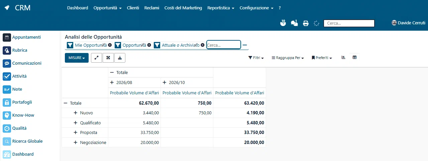This screenshot has width=428, height=161.
Task: Collapse the Totale column header
Action: coord(112,72)
